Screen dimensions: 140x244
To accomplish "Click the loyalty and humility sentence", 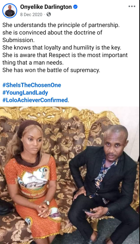I will 62,48.
